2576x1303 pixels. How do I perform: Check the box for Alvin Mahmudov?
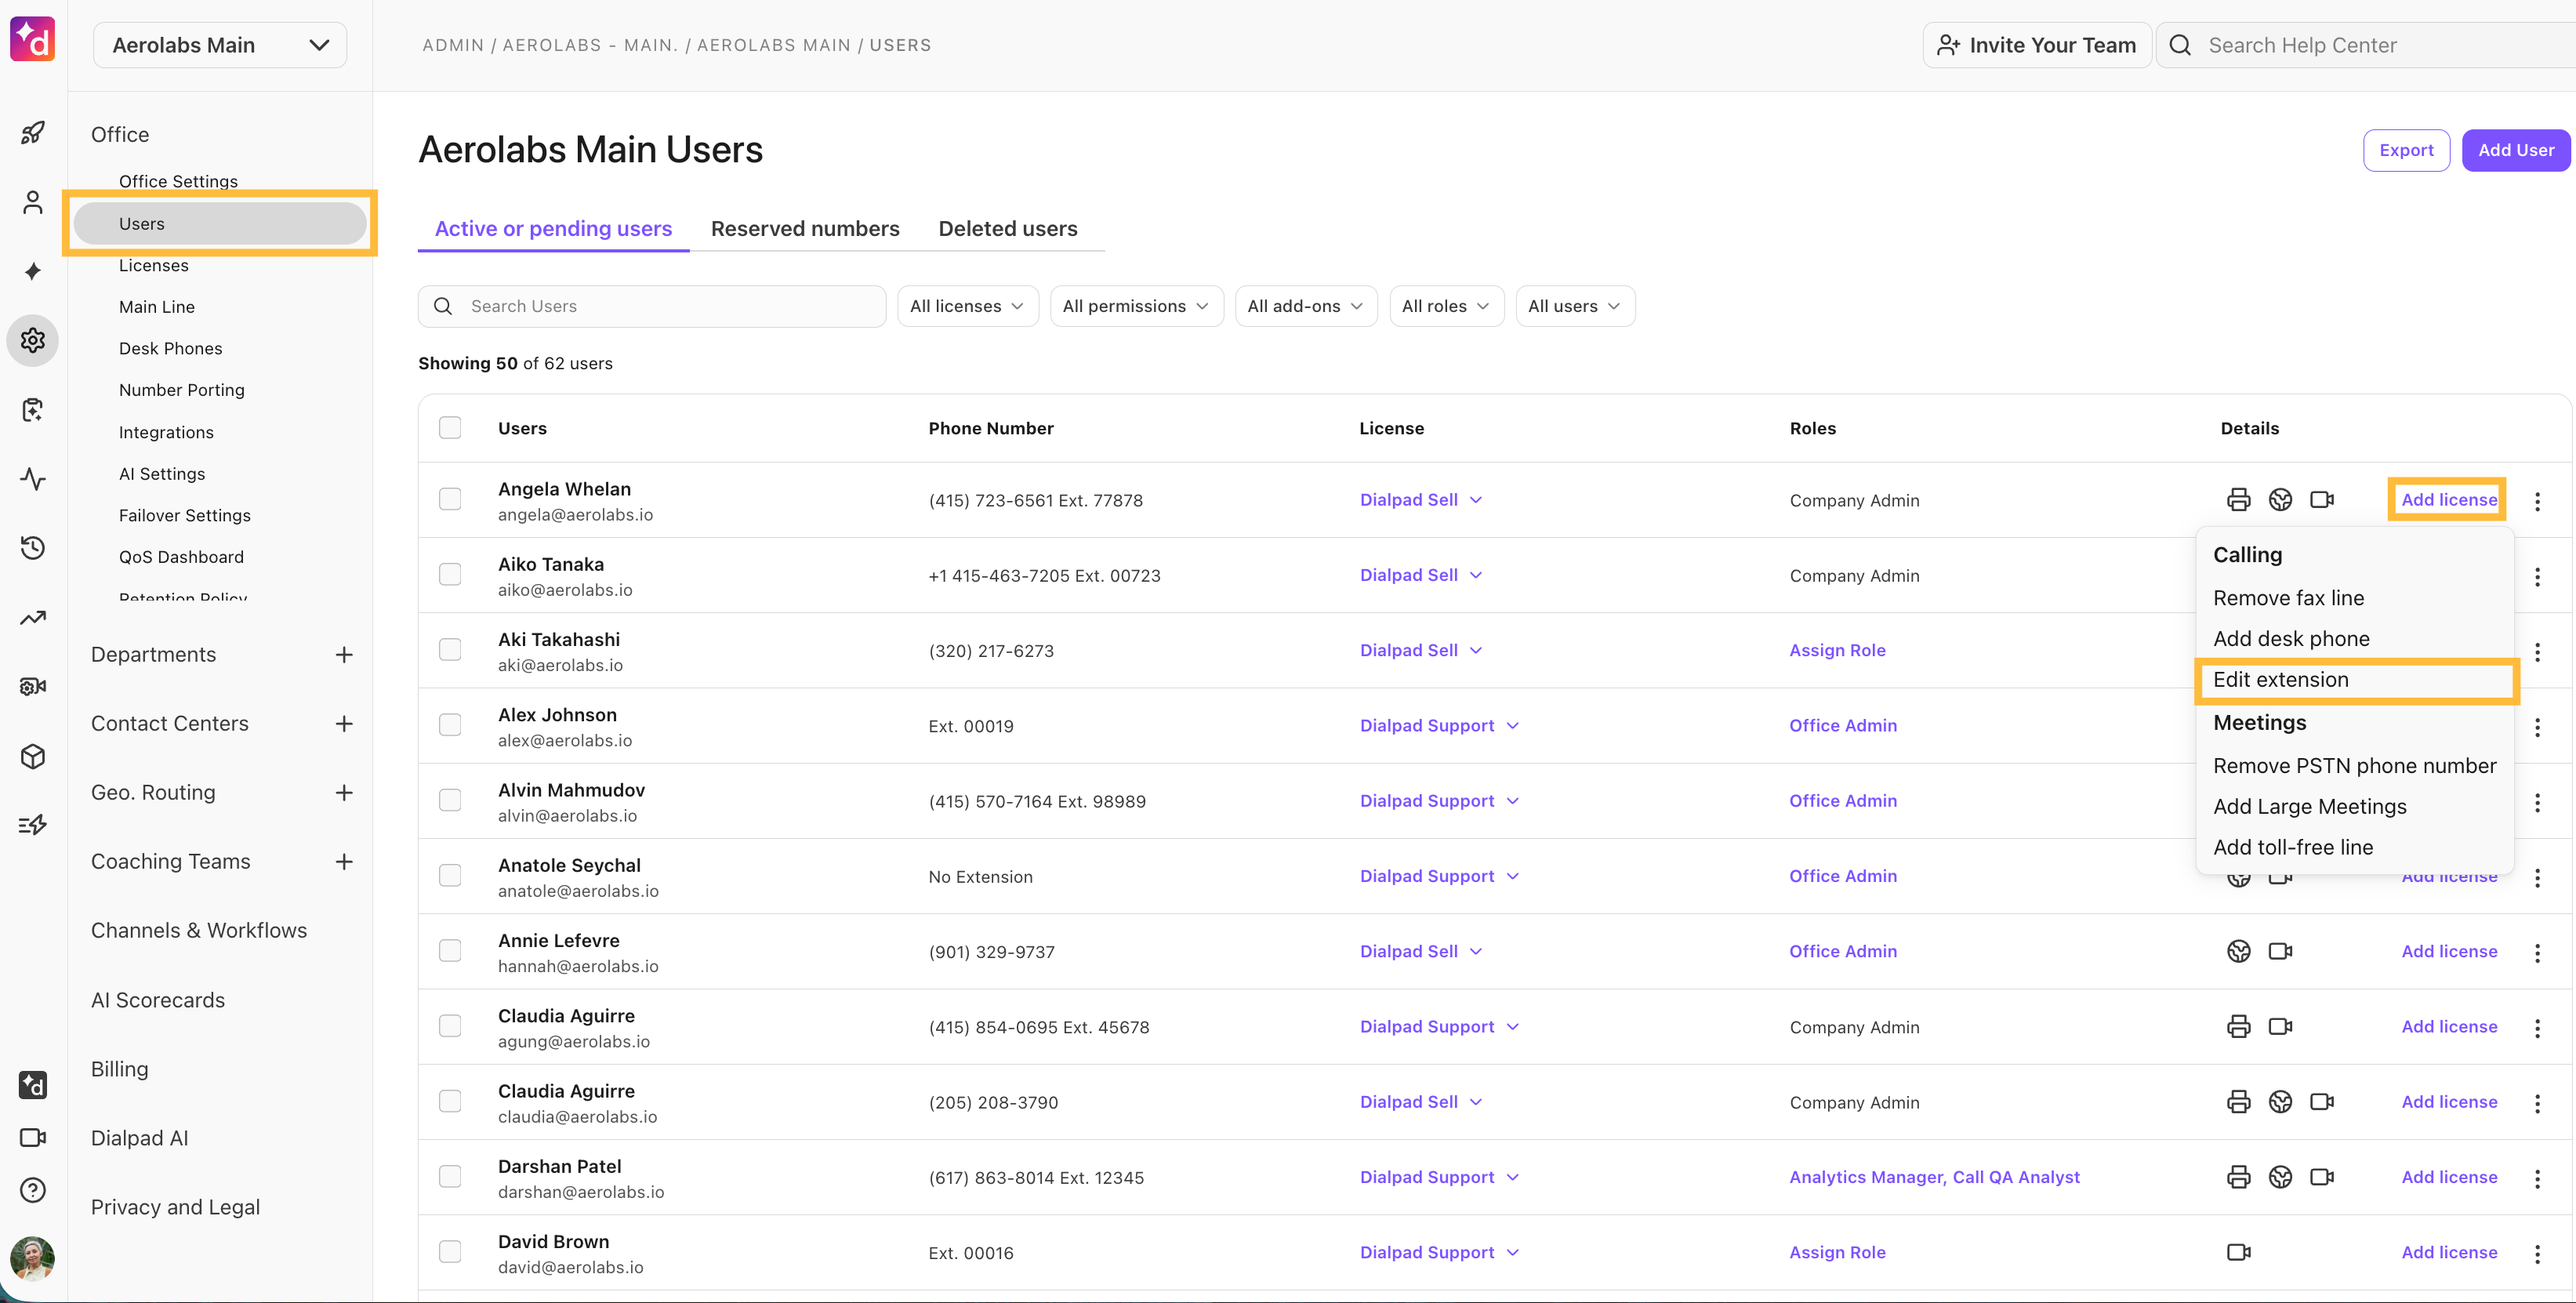[450, 800]
